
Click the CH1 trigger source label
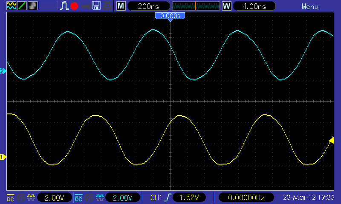(156, 198)
